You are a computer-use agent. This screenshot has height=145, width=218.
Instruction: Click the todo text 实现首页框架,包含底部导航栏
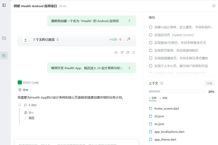pyautogui.click(x=176, y=50)
